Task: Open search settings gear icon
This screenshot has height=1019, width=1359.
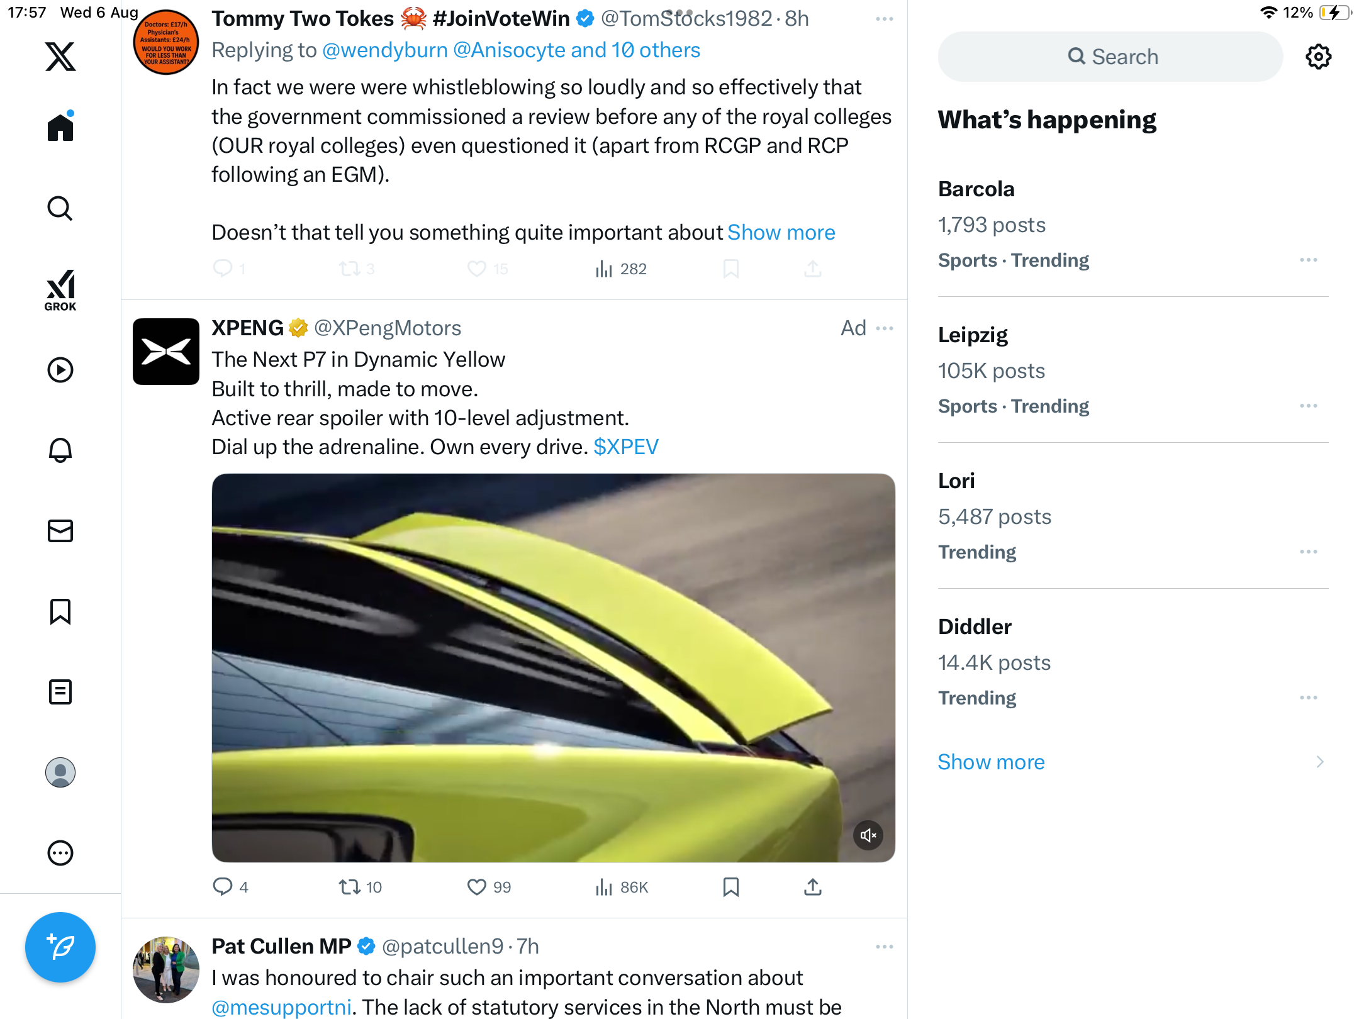Action: tap(1318, 57)
